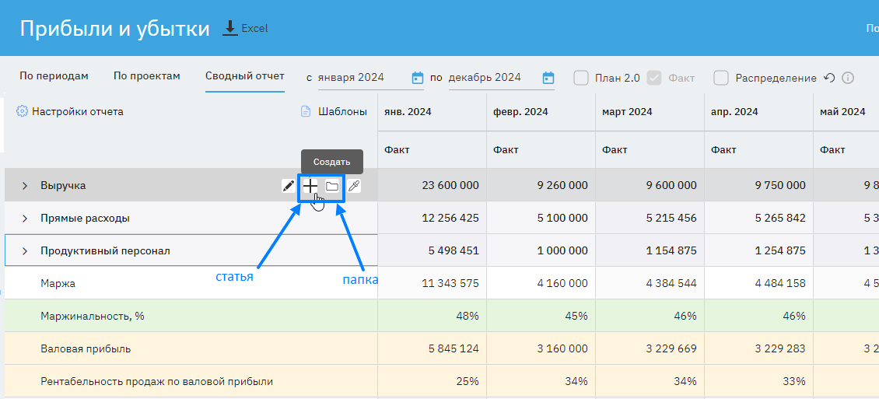This screenshot has height=399, width=879.
Task: Toggle the Факт checkbox
Action: (654, 78)
